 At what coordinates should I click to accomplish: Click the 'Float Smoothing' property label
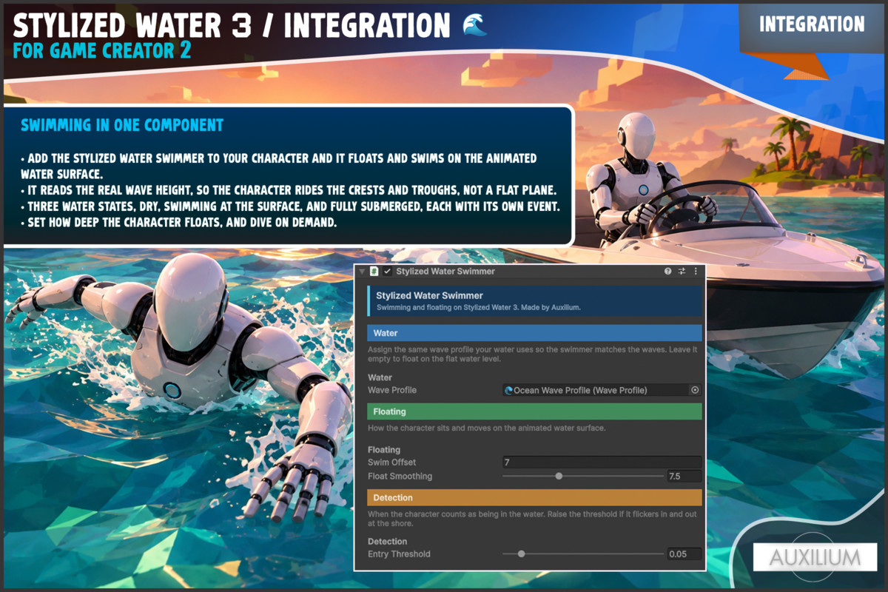pyautogui.click(x=400, y=476)
